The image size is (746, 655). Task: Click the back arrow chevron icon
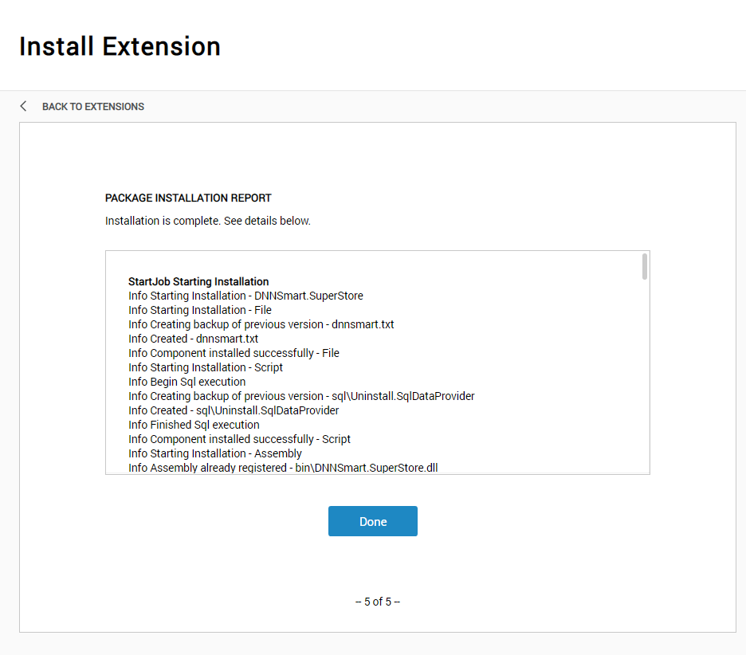point(23,106)
